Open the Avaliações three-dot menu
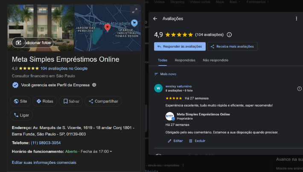The width and height of the screenshot is (303, 172). (x=297, y=18)
